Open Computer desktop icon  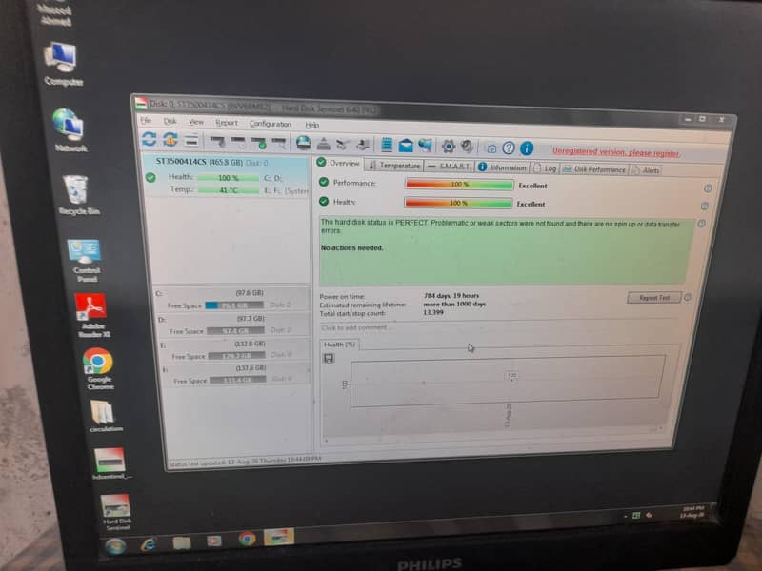pyautogui.click(x=62, y=64)
